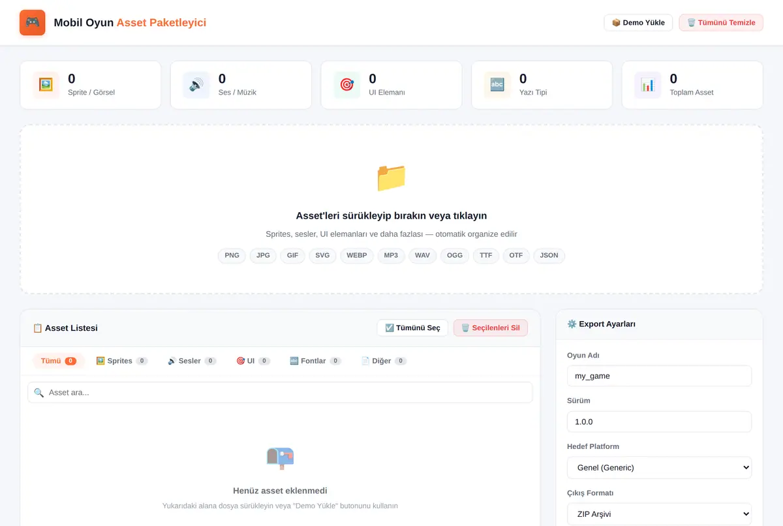
Task: Click the Asset Listesi heading
Action: click(x=65, y=328)
